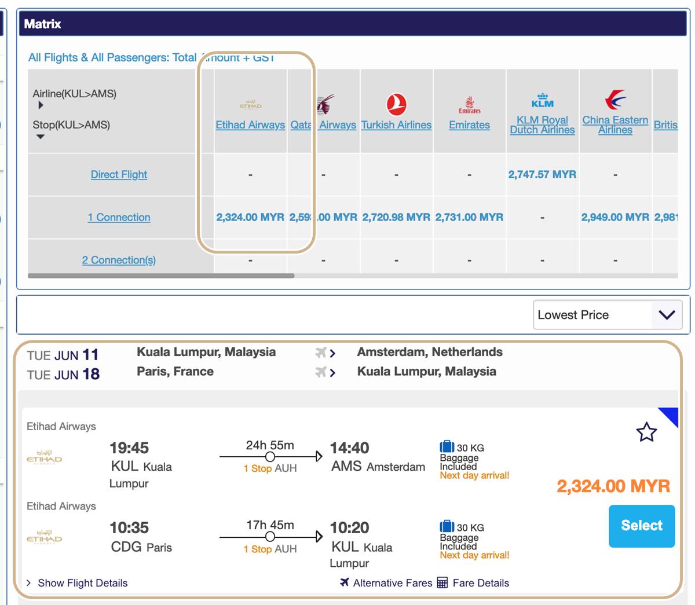Click the KLM logo in matrix
The height and width of the screenshot is (605, 695).
pyautogui.click(x=543, y=101)
